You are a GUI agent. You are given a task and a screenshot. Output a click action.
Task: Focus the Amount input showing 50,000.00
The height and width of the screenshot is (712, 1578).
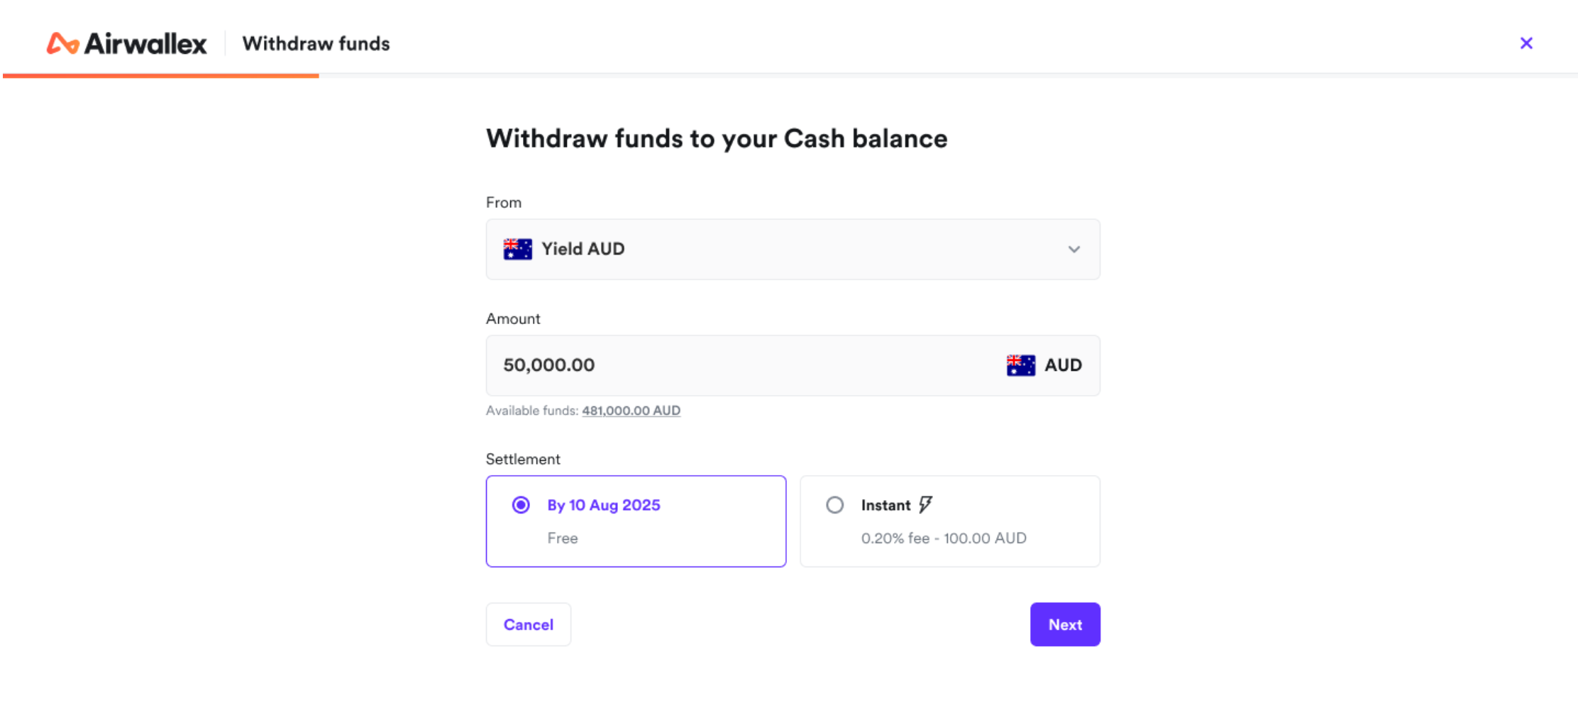(x=745, y=365)
